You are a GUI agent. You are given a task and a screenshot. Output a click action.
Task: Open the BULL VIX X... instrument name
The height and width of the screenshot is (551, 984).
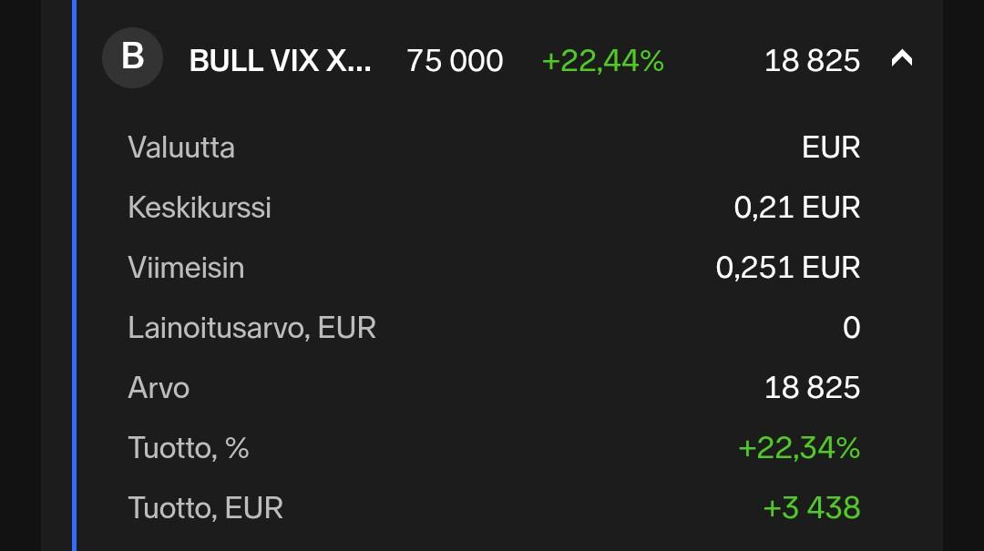(280, 61)
